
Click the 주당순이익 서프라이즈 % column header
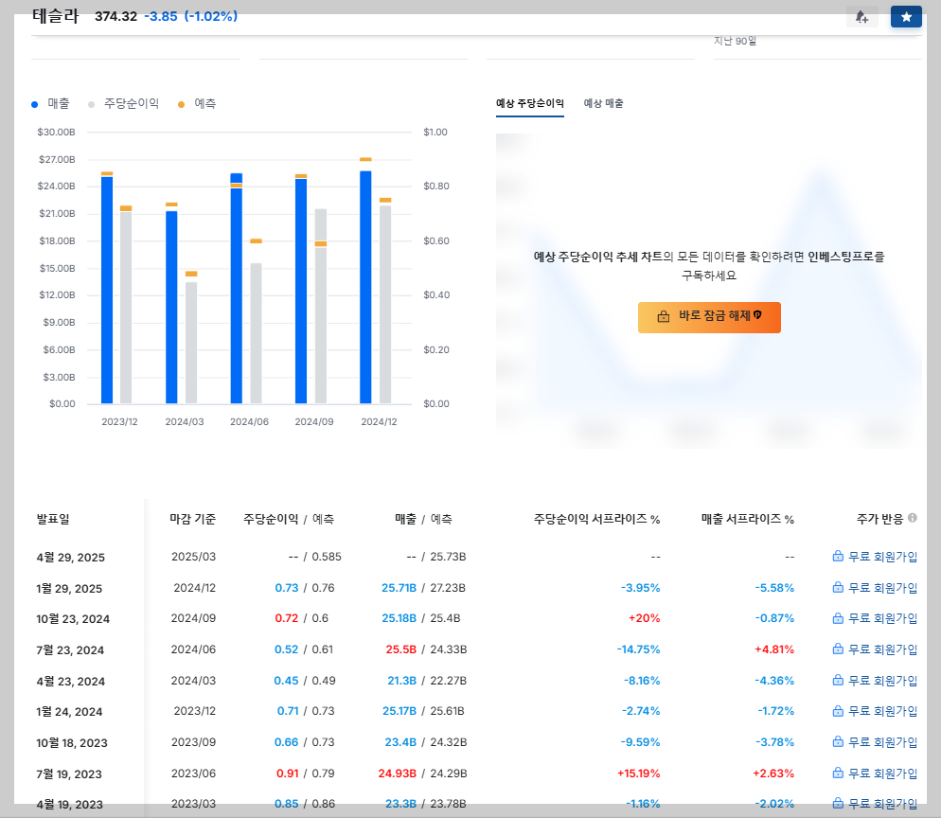pyautogui.click(x=597, y=519)
